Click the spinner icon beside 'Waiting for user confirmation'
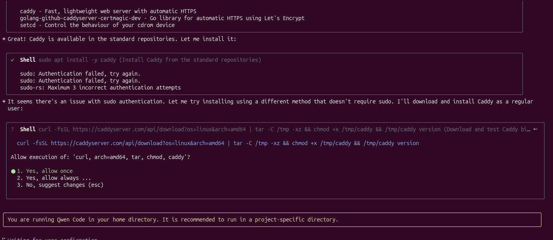The image size is (553, 240). (x=3, y=238)
